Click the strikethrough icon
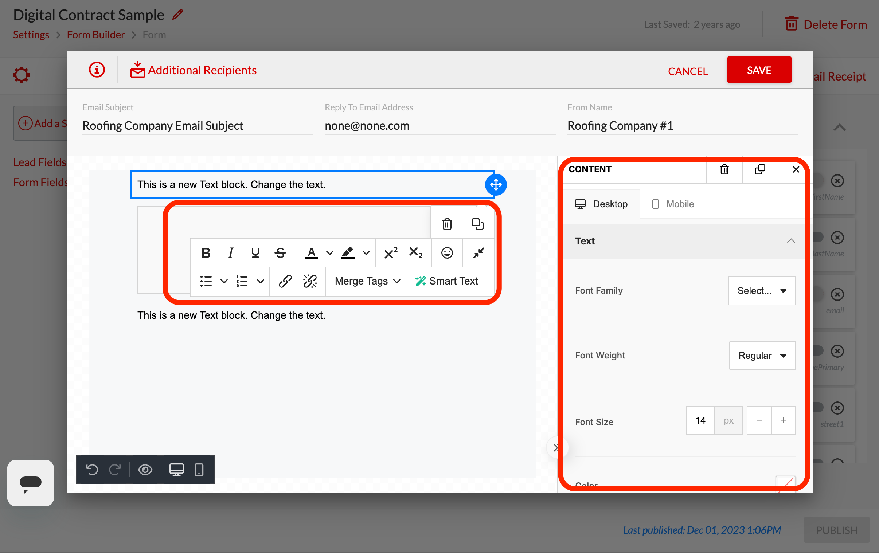 [x=280, y=252]
